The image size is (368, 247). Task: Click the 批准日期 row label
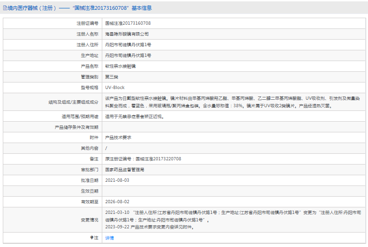[x=90, y=180]
